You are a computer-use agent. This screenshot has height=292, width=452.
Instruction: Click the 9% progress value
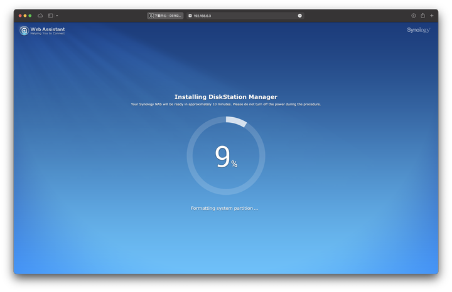click(226, 156)
